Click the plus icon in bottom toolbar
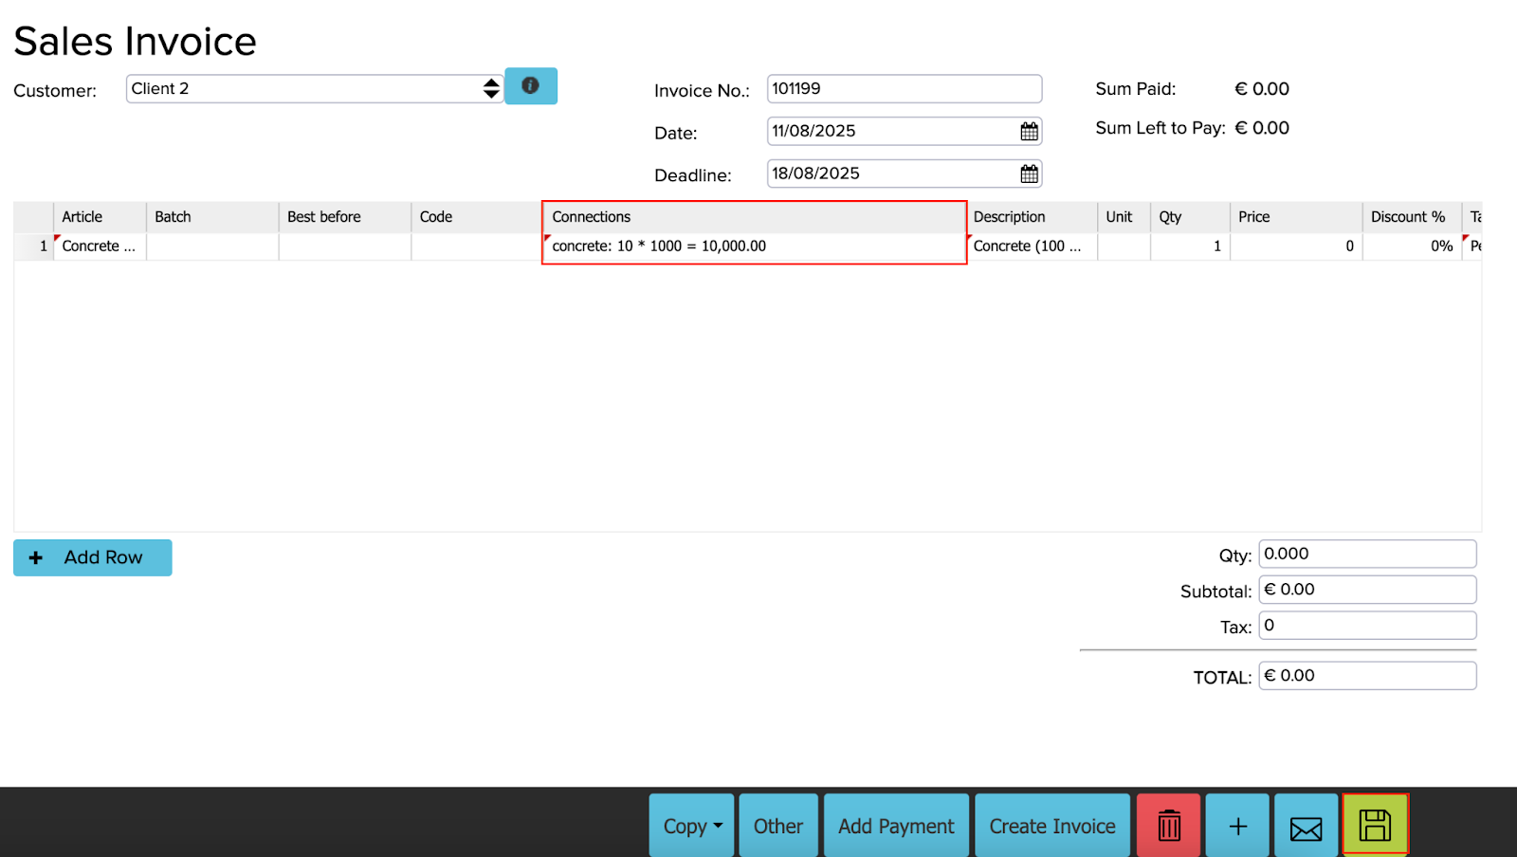Screen dimensions: 1517x857 (1237, 826)
